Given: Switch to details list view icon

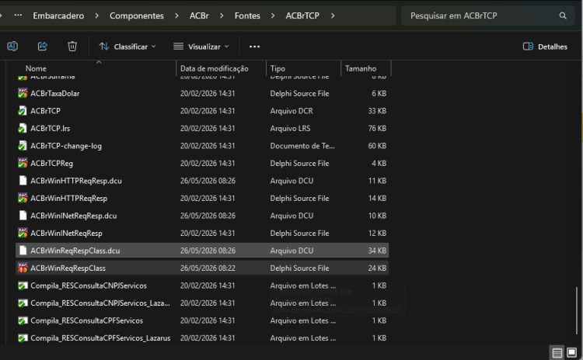Looking at the screenshot, I should (557, 352).
